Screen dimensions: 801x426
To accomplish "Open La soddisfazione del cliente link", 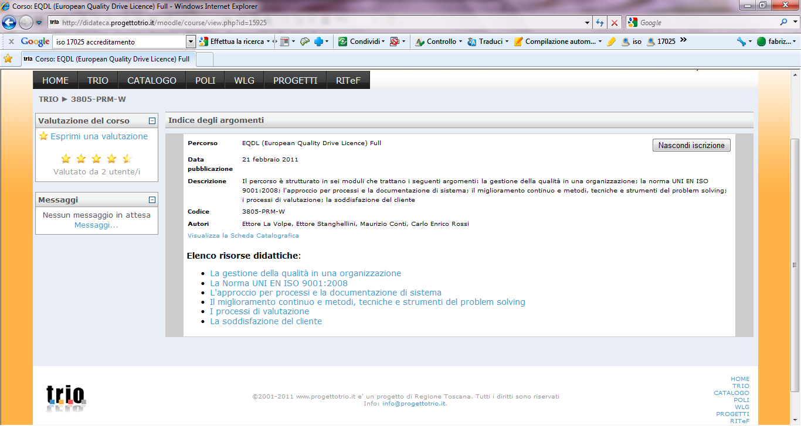I will tap(266, 321).
